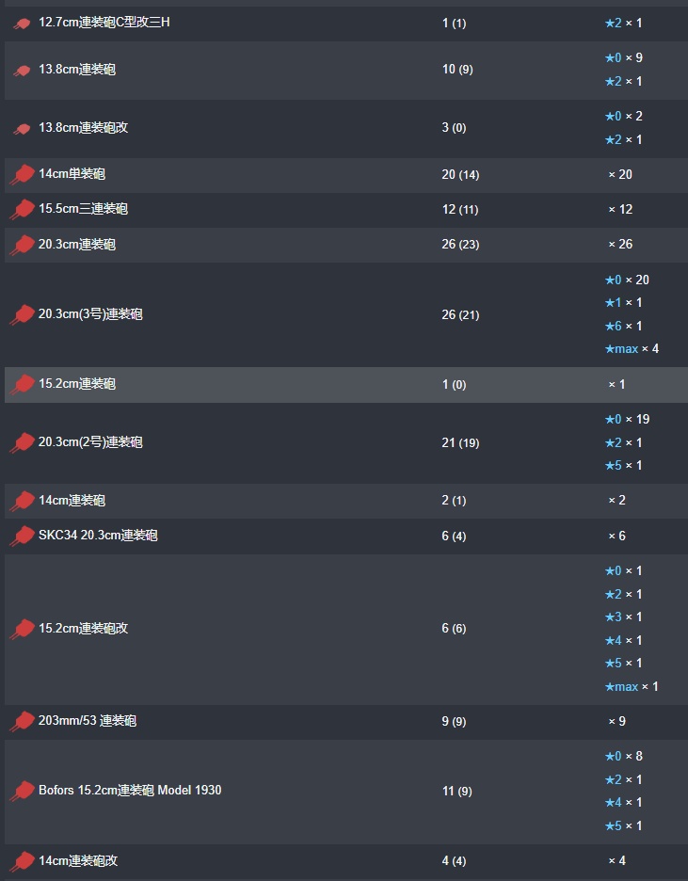
Task: Click the count 26 (23) for 20.3cm連装砲
Action: click(x=460, y=245)
